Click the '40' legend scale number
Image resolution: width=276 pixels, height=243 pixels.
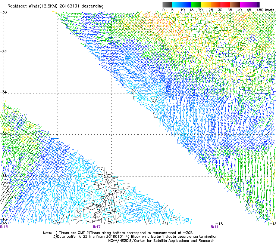click(x=239, y=10)
